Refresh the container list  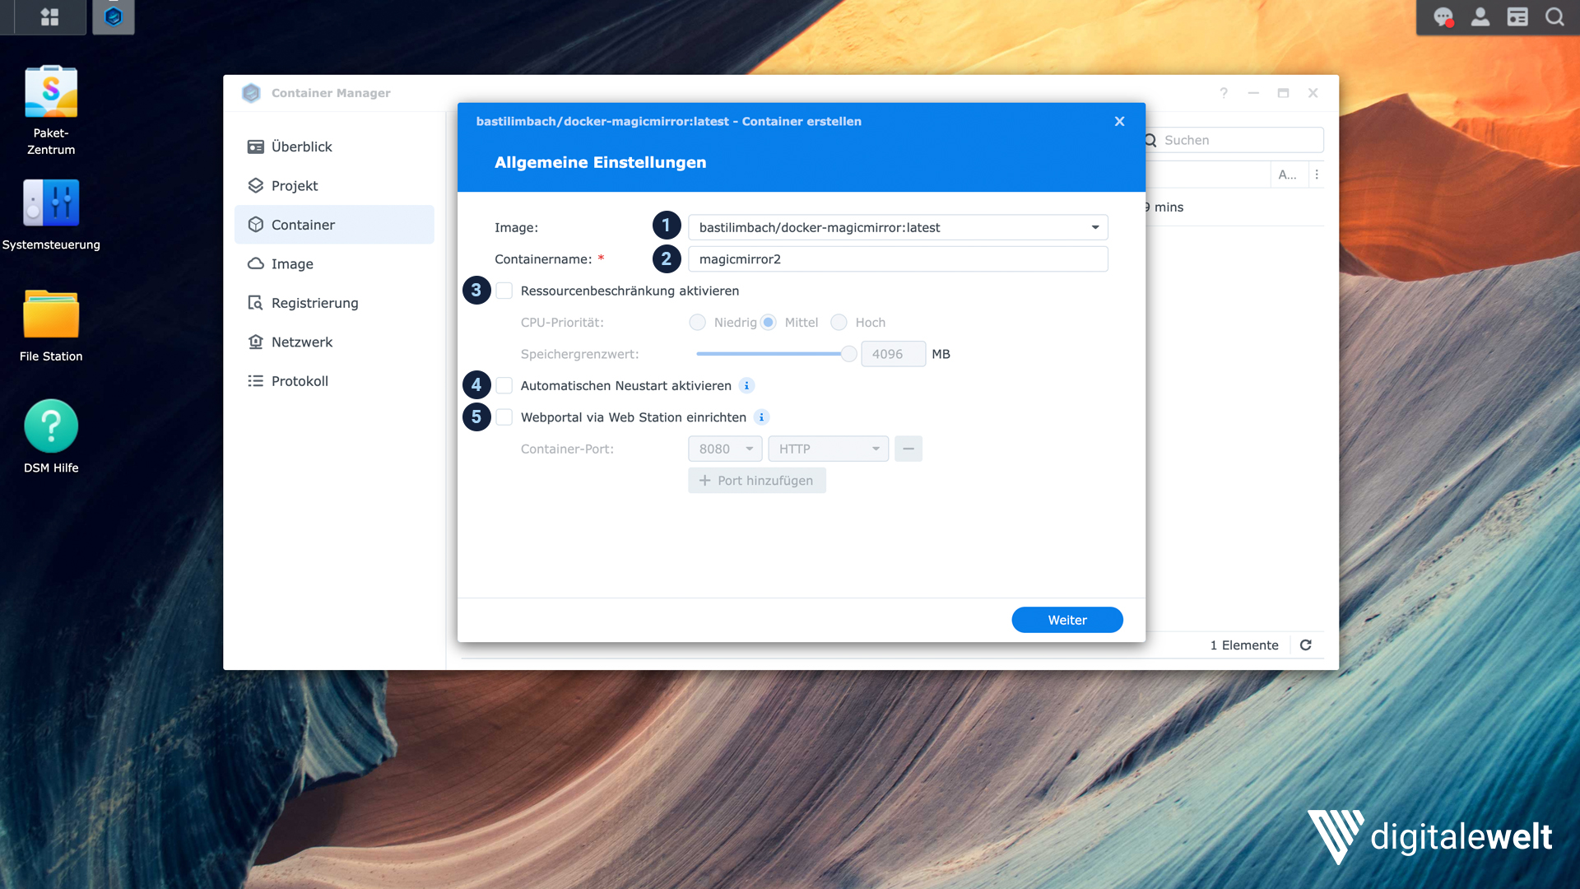click(x=1306, y=645)
